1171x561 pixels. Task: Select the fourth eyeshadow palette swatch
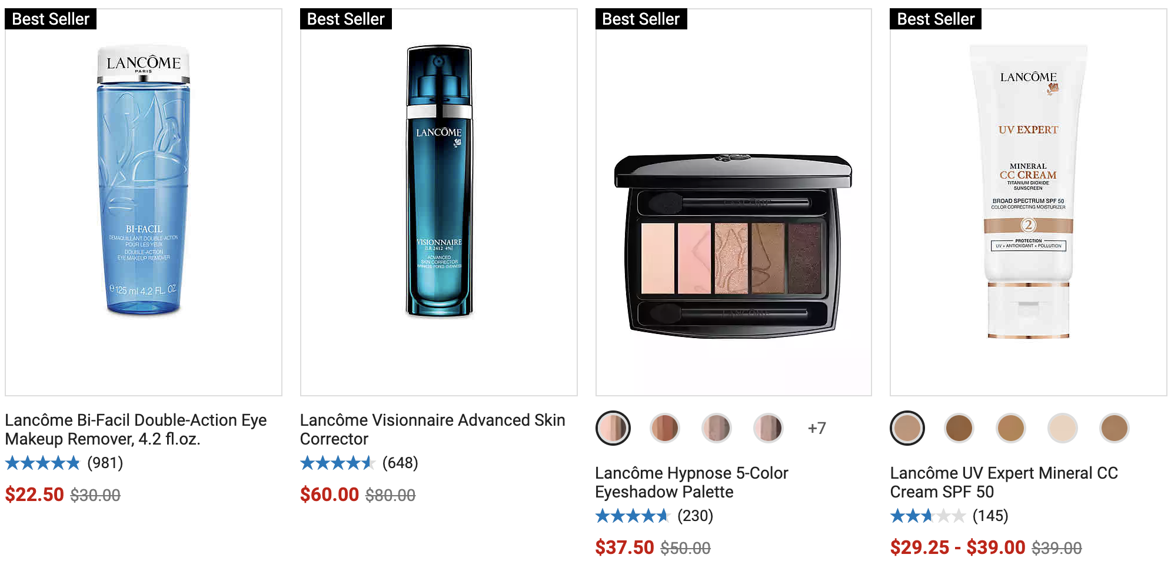point(768,428)
